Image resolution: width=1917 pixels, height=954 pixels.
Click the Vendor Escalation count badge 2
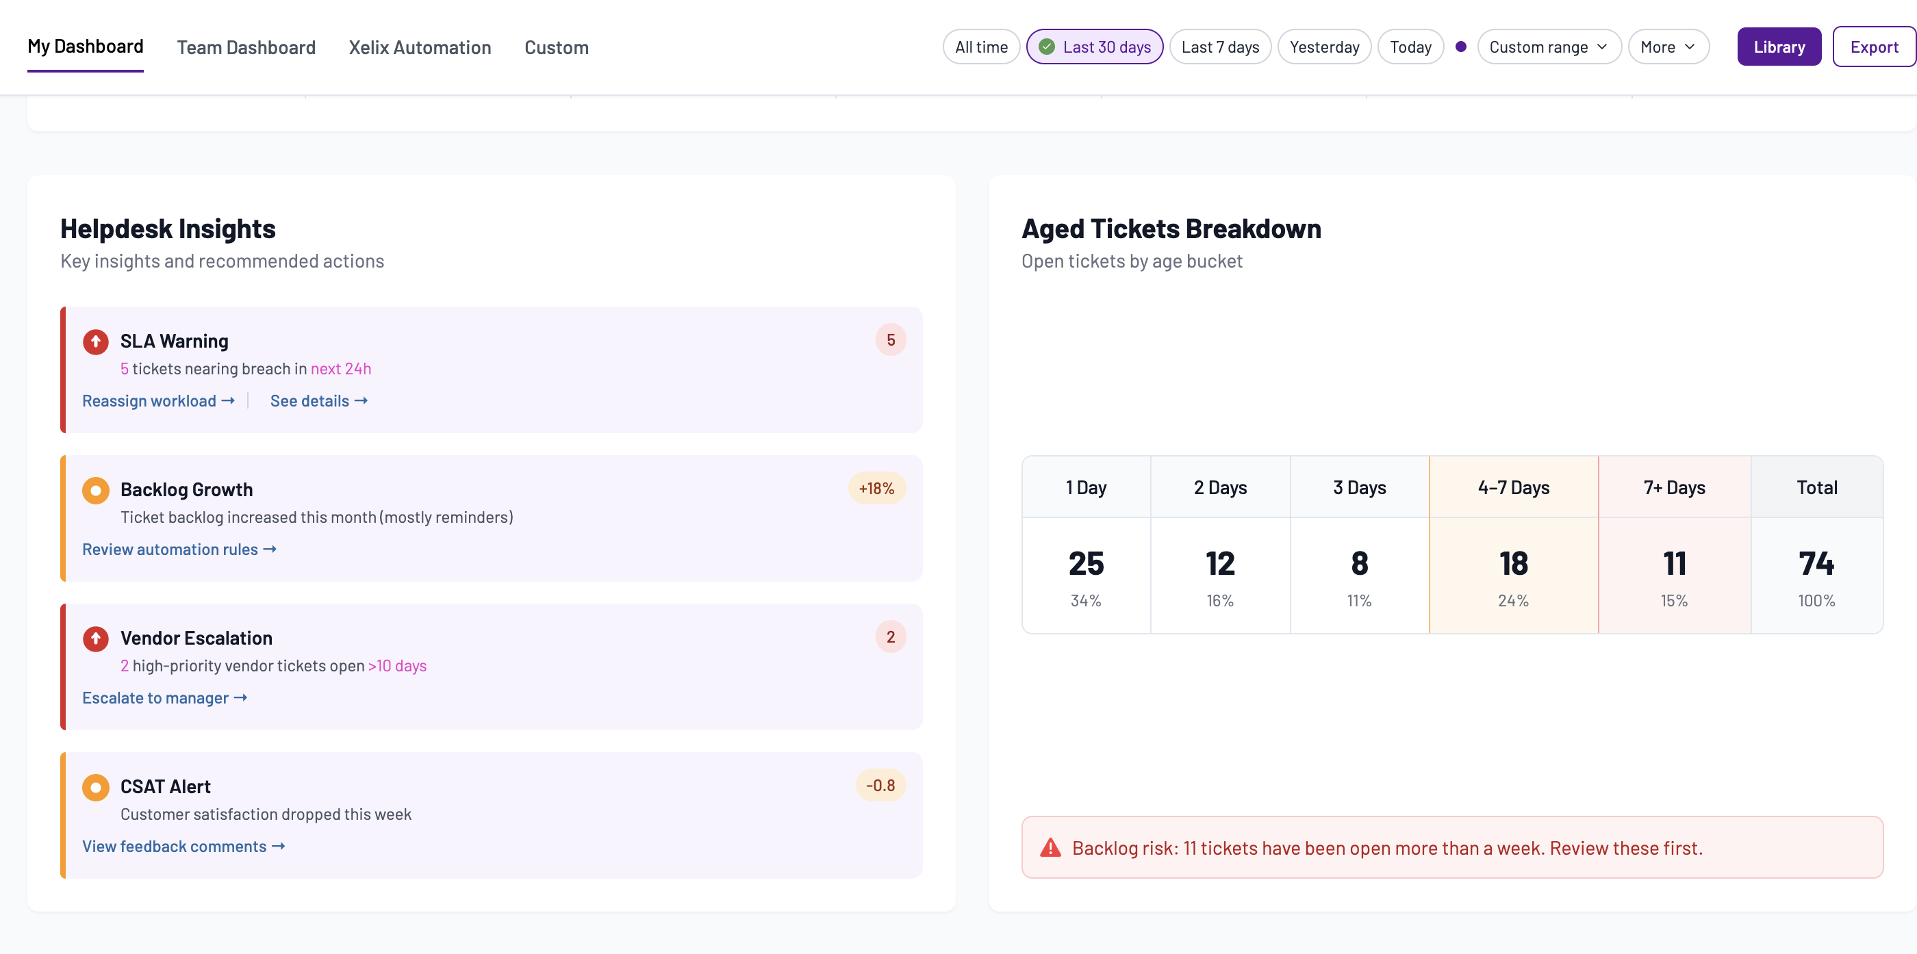tap(891, 637)
